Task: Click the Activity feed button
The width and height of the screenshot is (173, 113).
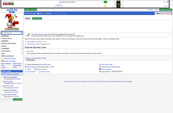Action: pyautogui.click(x=18, y=99)
